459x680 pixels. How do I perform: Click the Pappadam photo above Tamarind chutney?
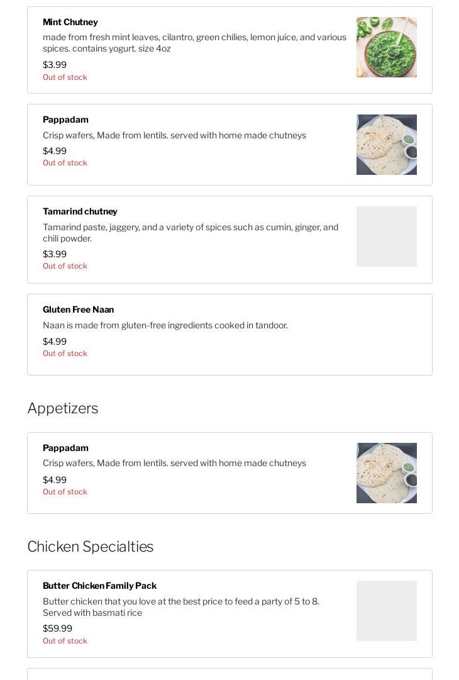pyautogui.click(x=386, y=145)
